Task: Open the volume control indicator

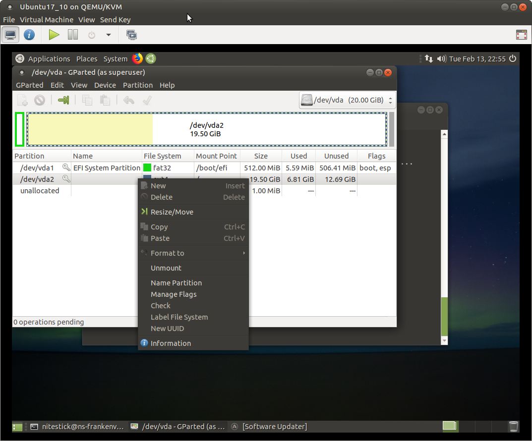Action: click(441, 58)
